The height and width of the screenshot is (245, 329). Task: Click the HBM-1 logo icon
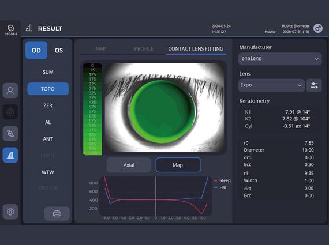tap(11, 28)
